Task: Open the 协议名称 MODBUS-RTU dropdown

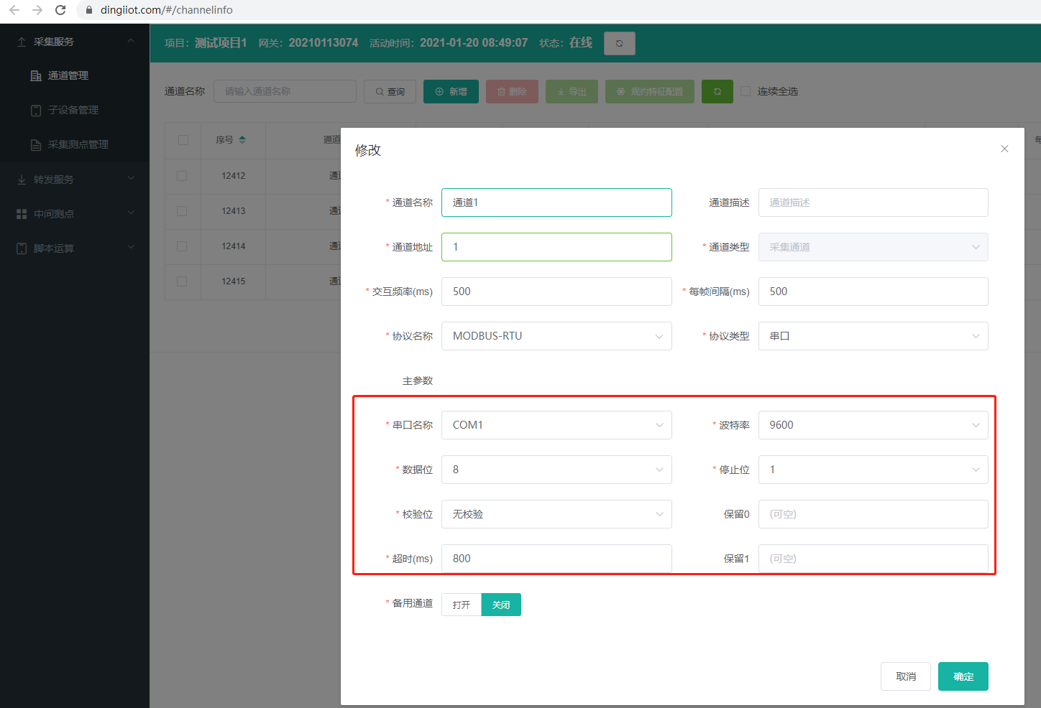Action: pos(556,336)
